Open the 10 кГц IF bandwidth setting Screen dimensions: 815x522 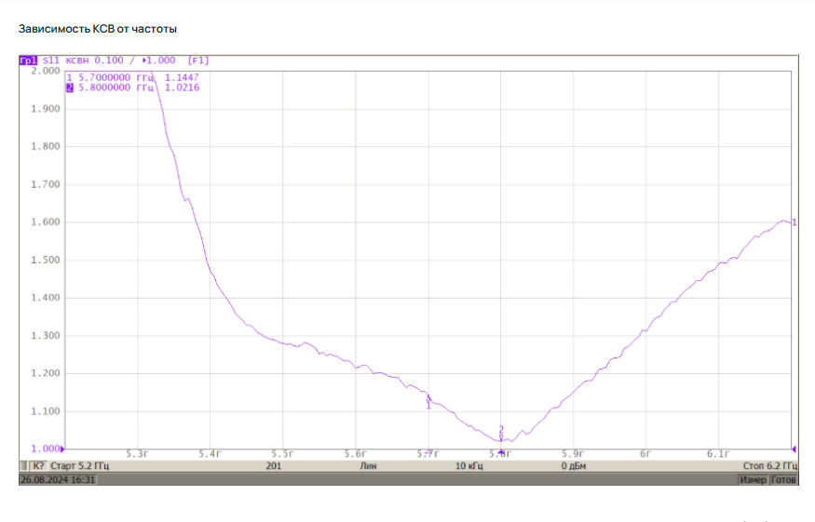pyautogui.click(x=472, y=465)
